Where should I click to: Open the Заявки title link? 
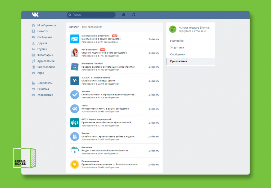pyautogui.click(x=85, y=133)
